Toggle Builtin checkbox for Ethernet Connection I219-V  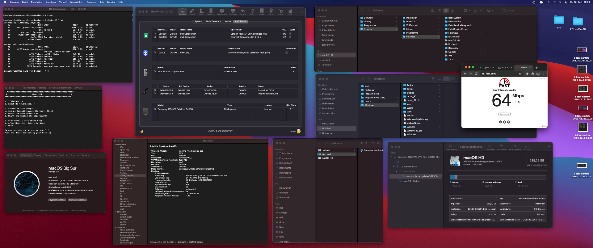[290, 37]
